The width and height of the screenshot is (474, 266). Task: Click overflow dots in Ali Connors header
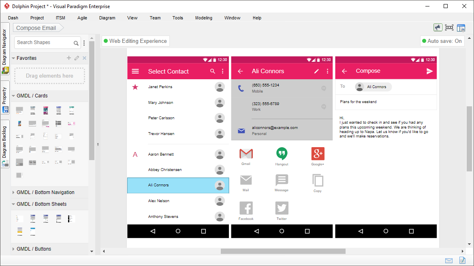click(x=327, y=71)
